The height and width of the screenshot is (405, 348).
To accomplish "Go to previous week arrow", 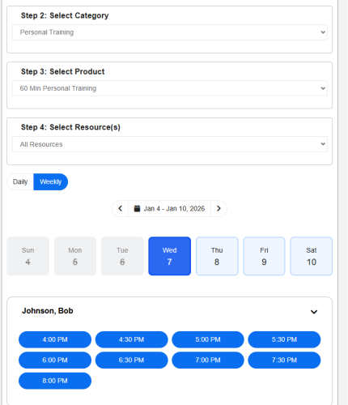I will [121, 208].
